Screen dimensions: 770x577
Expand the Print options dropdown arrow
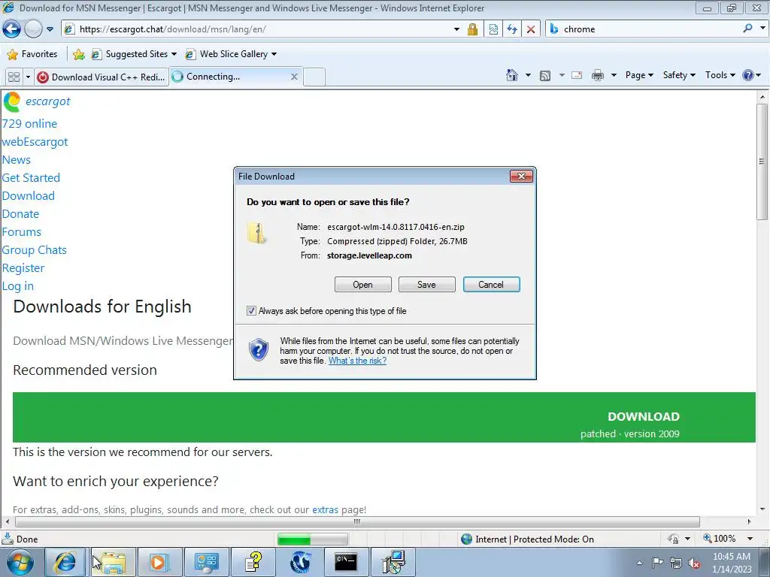pos(614,75)
